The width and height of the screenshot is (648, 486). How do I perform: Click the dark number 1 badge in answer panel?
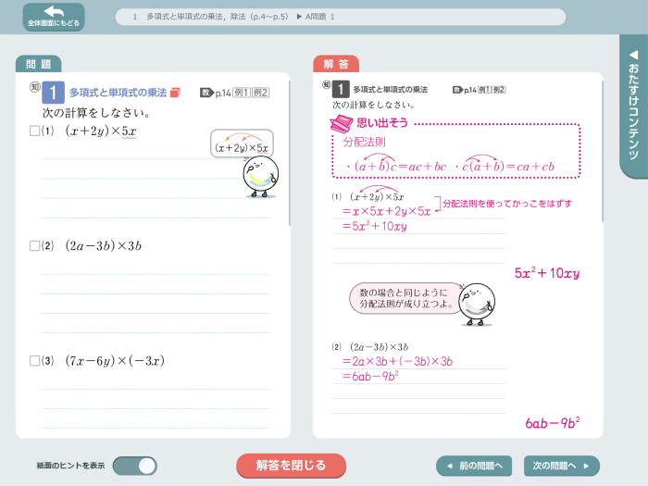(x=341, y=89)
